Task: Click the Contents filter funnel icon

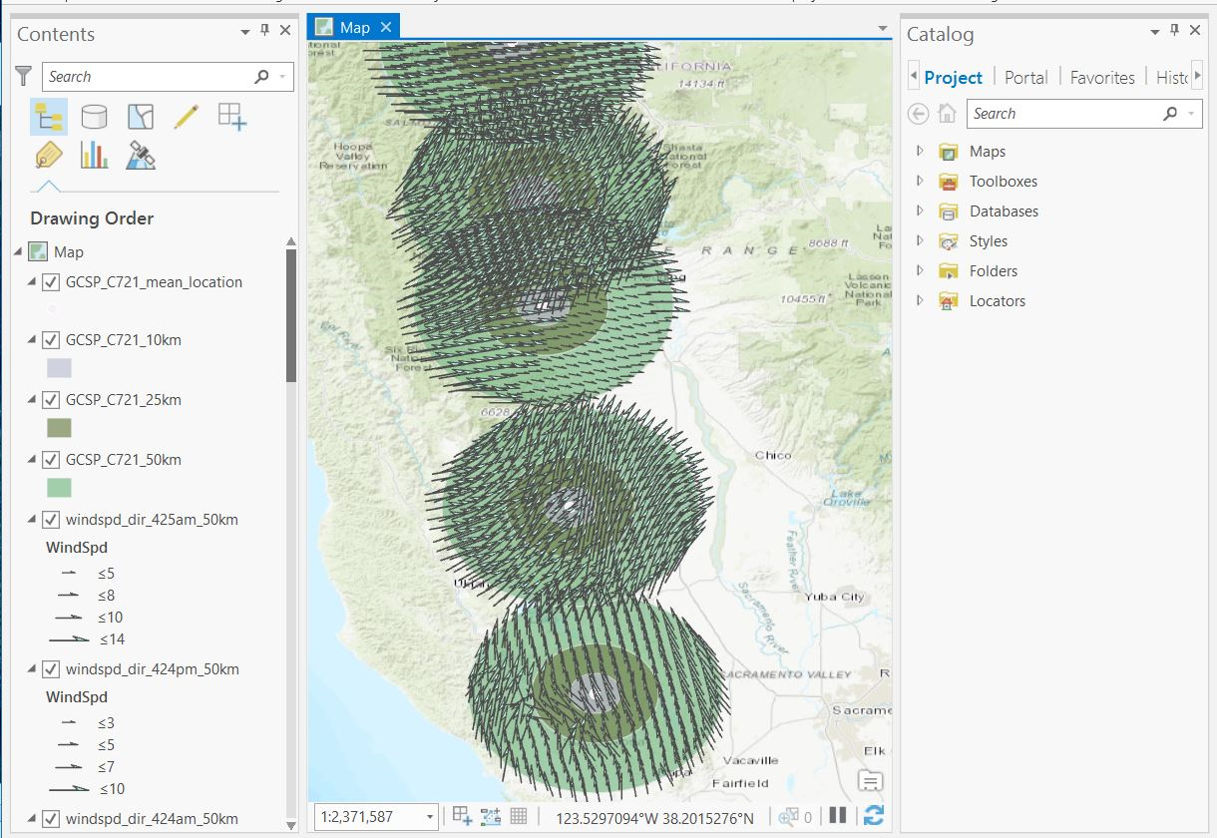Action: coord(24,77)
